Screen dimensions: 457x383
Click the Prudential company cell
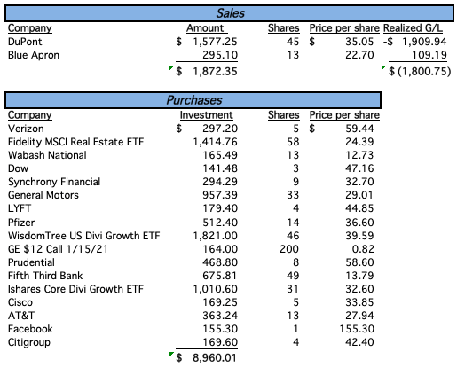[31, 262]
